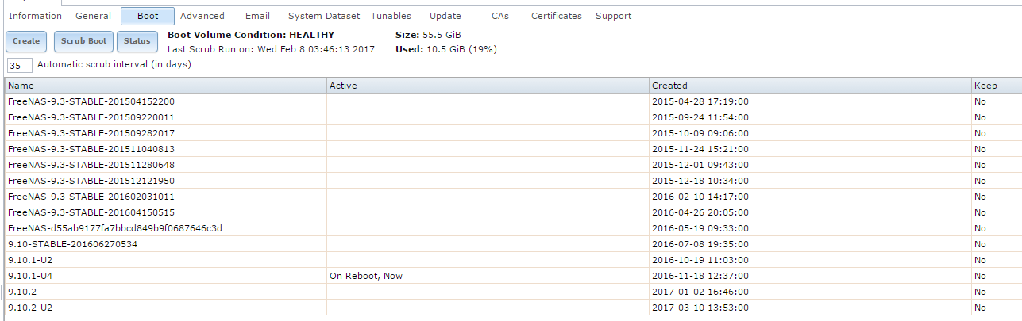This screenshot has width=1022, height=321.
Task: Click created date 2015-10-09 09:06:00
Action: [700, 133]
